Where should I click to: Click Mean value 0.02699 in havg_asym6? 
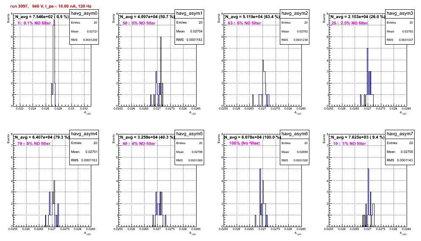pos(302,152)
